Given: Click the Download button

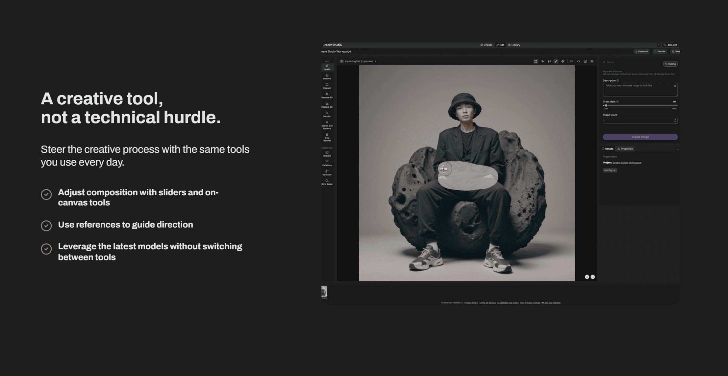Looking at the screenshot, I should coord(641,51).
